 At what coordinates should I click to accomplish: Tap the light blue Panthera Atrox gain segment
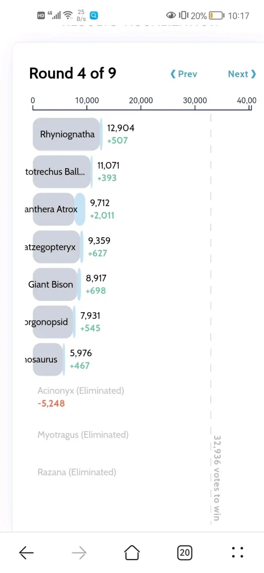coord(80,209)
